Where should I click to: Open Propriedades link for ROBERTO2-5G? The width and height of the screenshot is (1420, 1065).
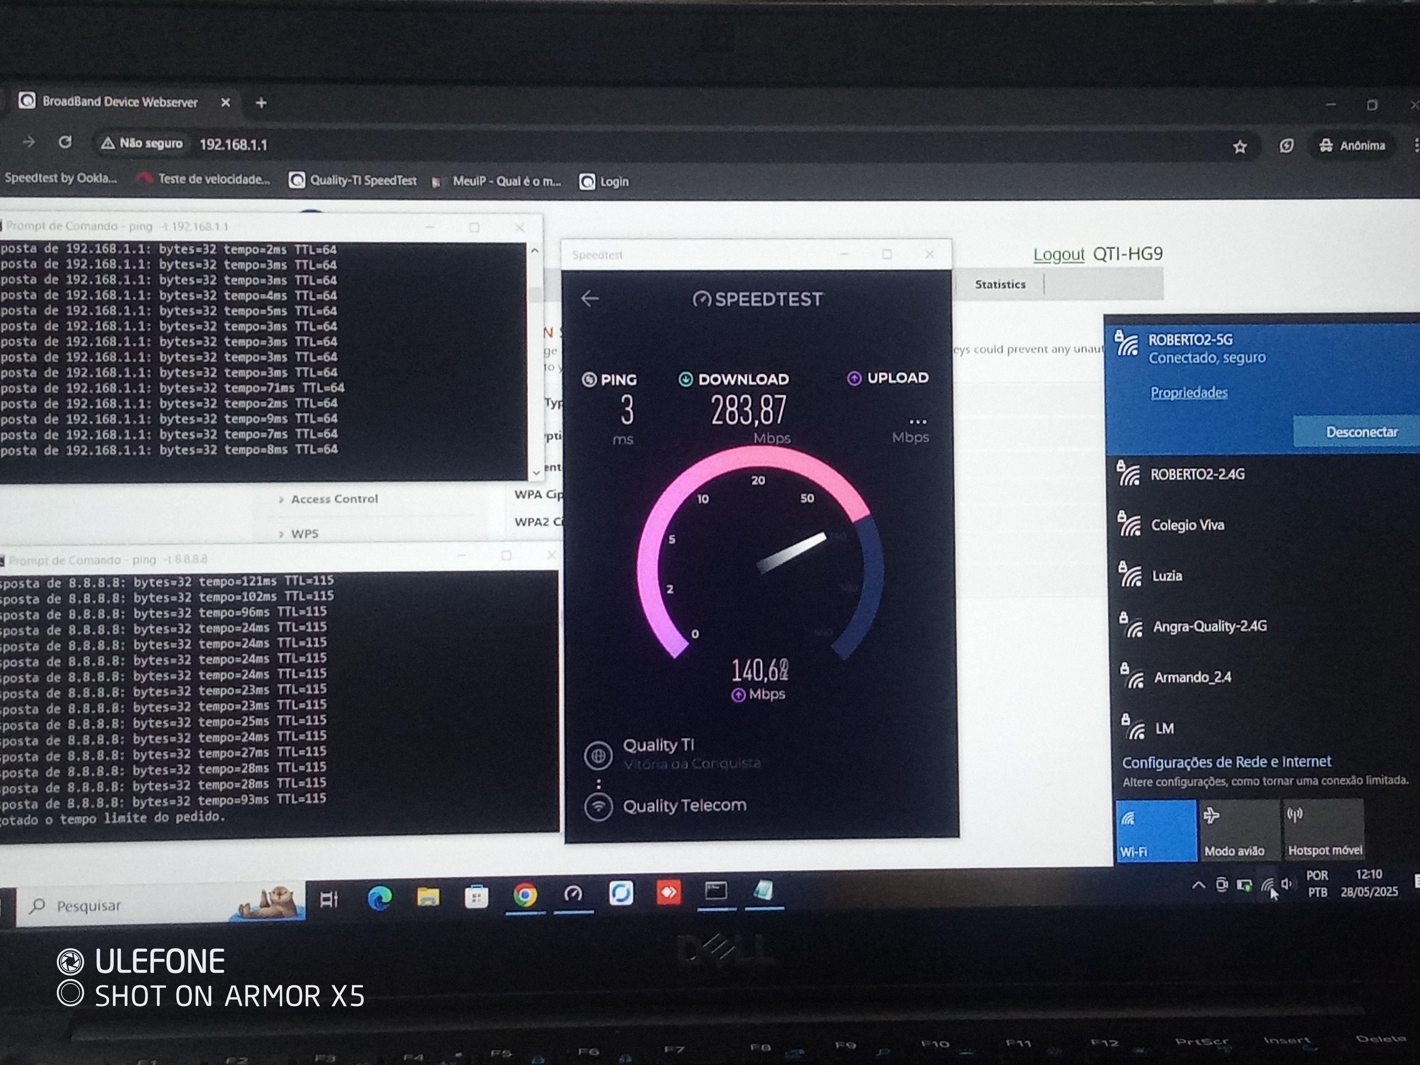(x=1188, y=392)
